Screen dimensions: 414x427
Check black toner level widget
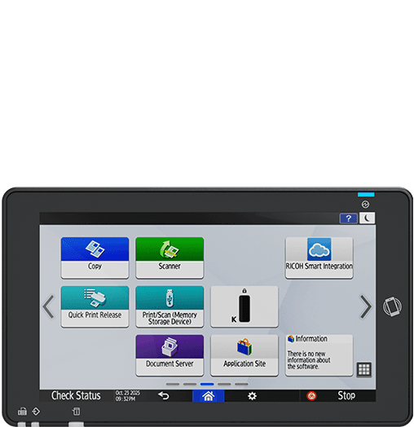point(244,306)
